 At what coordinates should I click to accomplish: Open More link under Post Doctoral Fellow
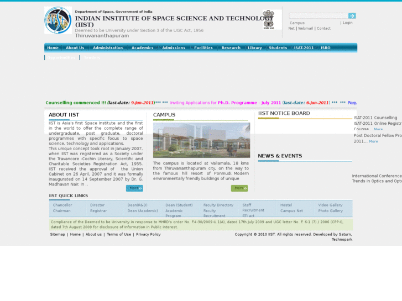373,141
